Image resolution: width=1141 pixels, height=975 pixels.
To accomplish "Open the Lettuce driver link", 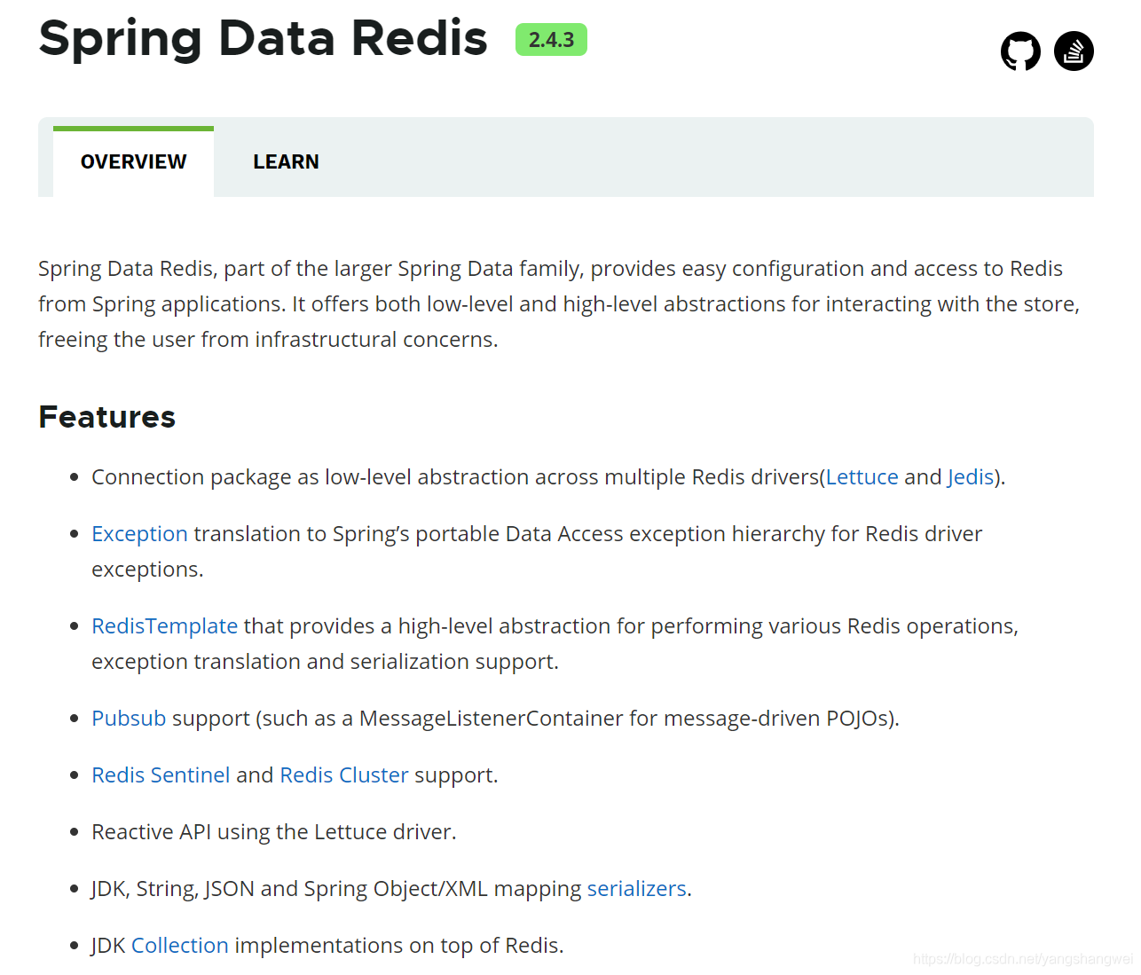I will click(x=862, y=477).
